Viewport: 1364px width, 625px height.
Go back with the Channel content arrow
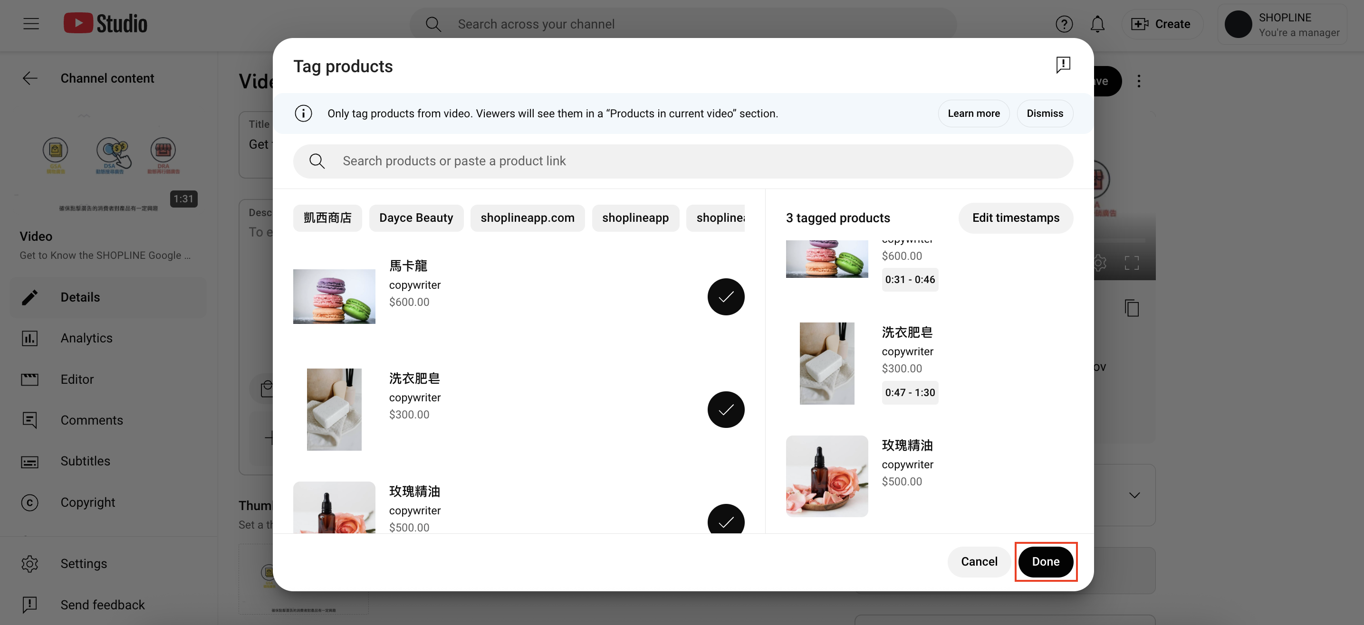[30, 78]
